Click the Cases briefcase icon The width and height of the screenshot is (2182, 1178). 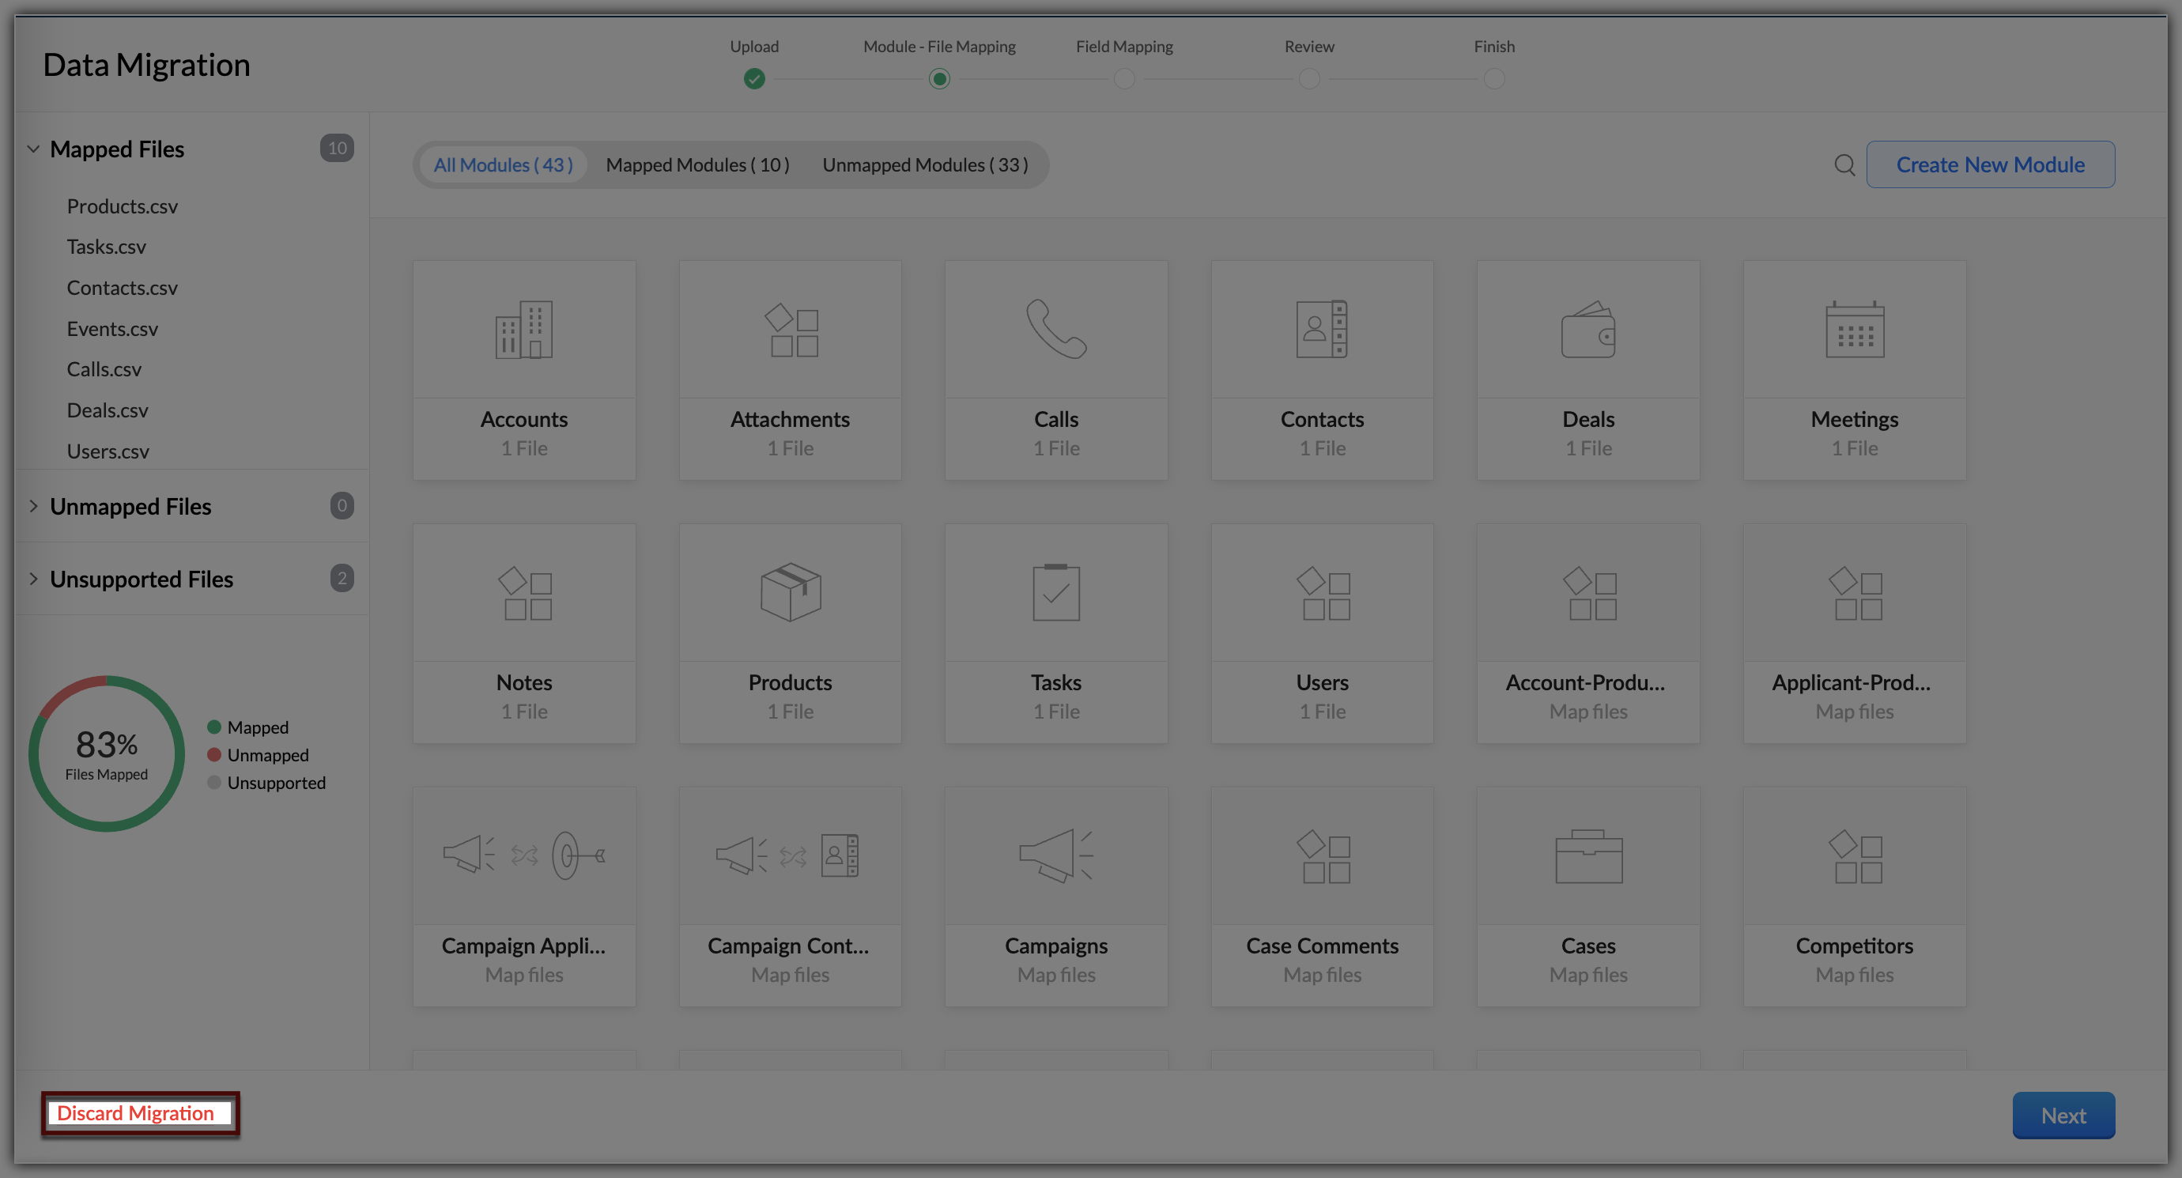(x=1587, y=856)
